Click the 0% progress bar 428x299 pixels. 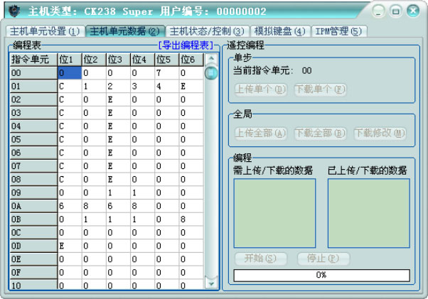[321, 275]
